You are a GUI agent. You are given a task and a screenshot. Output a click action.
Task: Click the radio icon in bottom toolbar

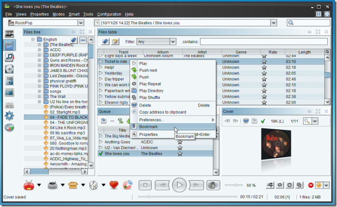29,185
